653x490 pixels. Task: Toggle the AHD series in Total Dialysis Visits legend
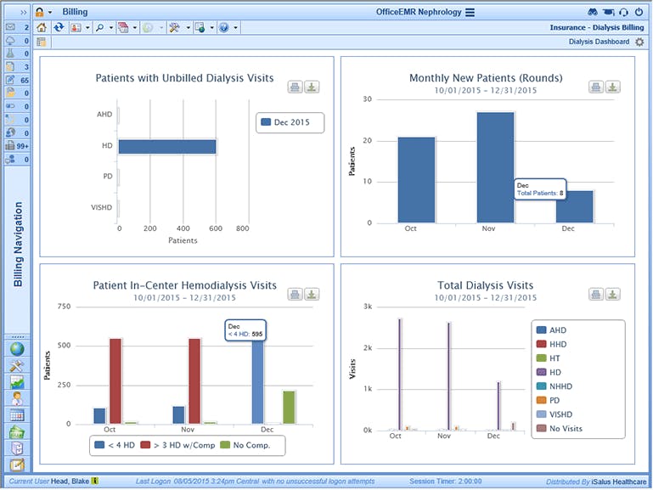coord(551,330)
